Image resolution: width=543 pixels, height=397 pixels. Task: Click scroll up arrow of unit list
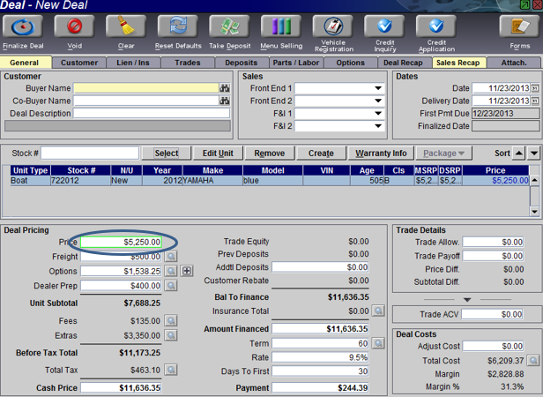[534, 180]
